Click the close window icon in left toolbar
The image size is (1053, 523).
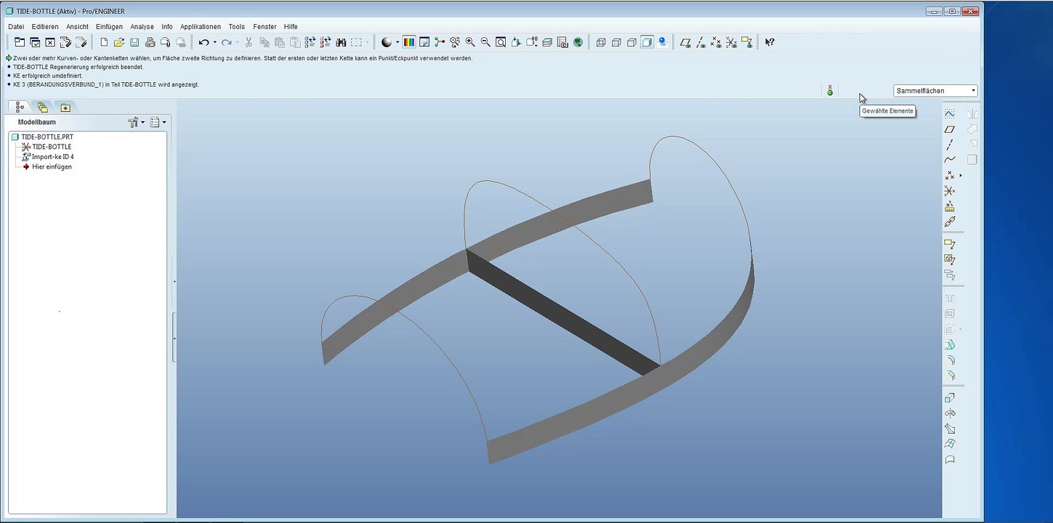point(50,42)
